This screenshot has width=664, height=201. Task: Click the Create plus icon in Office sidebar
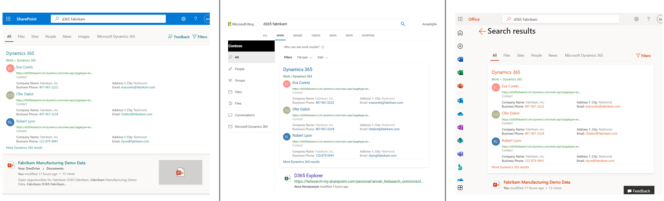460,46
